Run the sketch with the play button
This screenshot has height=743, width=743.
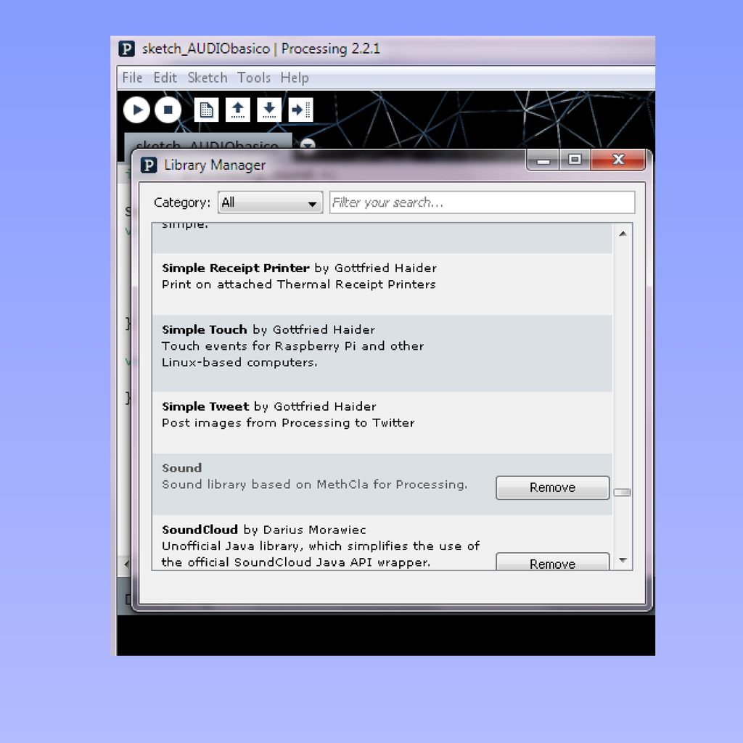pos(136,110)
